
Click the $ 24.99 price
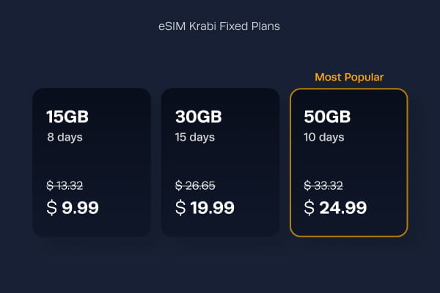pos(335,208)
